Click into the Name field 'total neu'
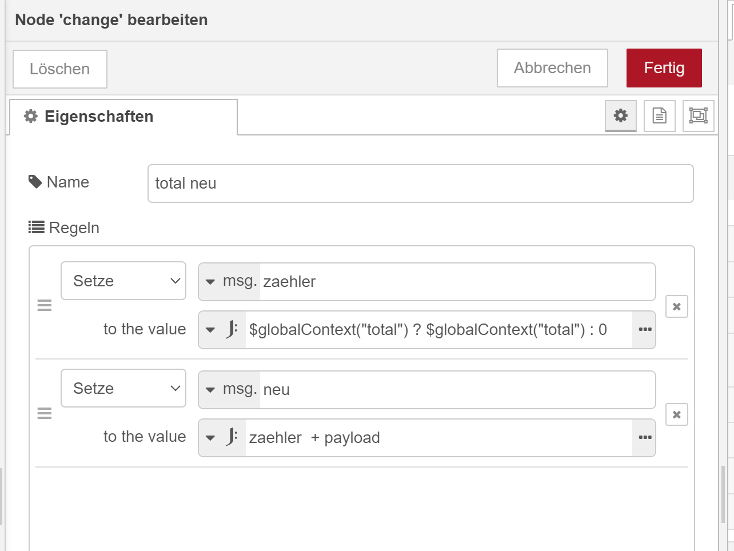734x551 pixels. (421, 183)
